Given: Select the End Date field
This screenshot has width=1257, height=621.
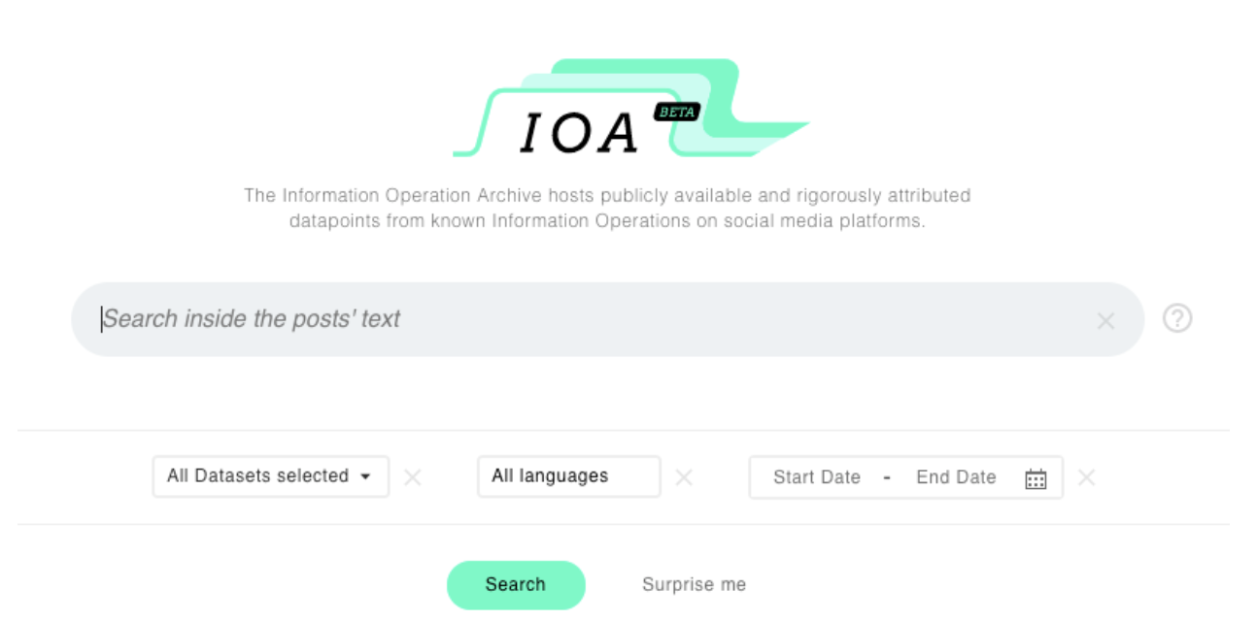Looking at the screenshot, I should [x=956, y=477].
